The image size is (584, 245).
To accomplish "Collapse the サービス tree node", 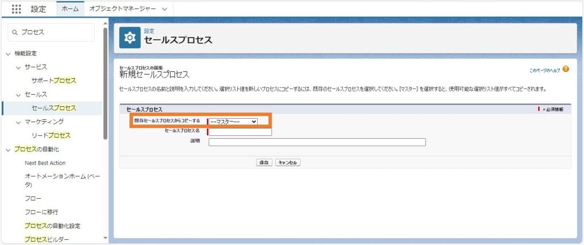I will (18, 67).
